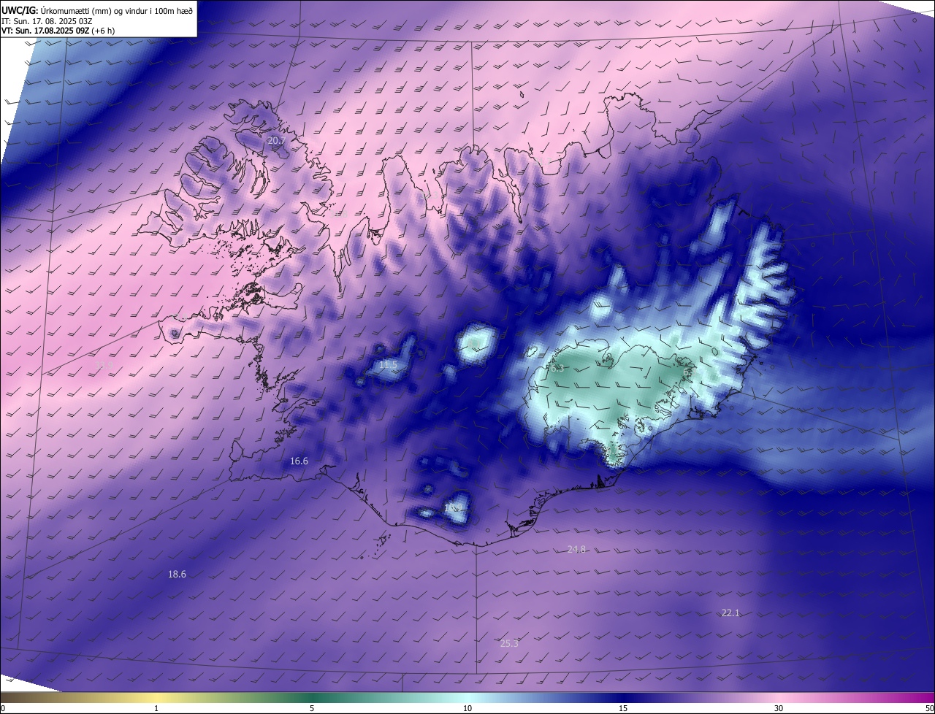Click the 6.3 value on the green glacier area

click(x=557, y=368)
